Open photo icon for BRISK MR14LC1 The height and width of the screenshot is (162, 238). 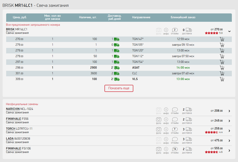(x=159, y=30)
